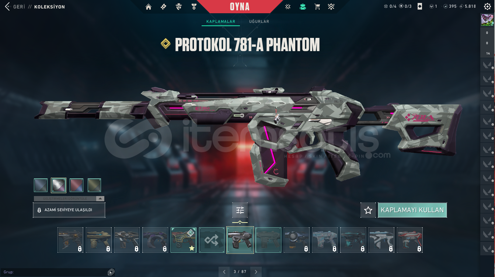Choose the olive green variant swatch
This screenshot has width=495, height=277.
[94, 185]
